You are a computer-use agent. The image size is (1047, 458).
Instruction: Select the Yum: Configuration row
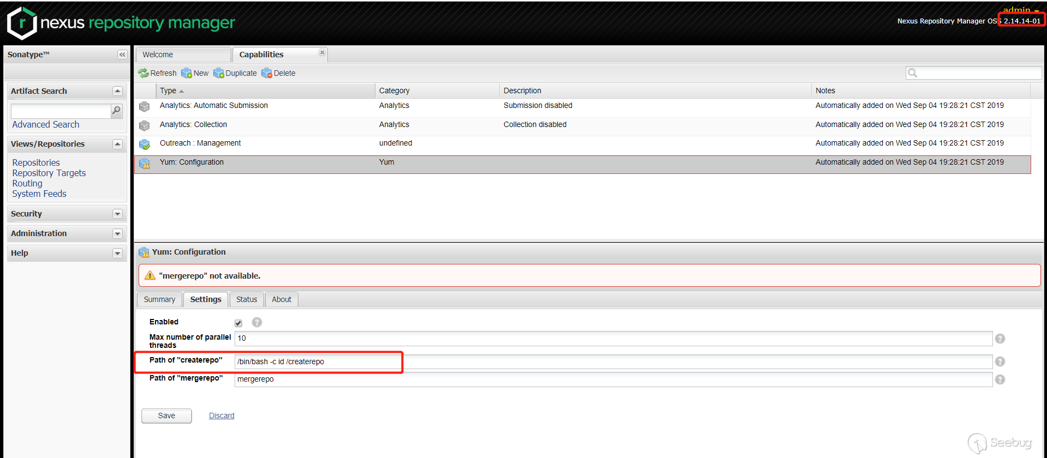point(583,164)
